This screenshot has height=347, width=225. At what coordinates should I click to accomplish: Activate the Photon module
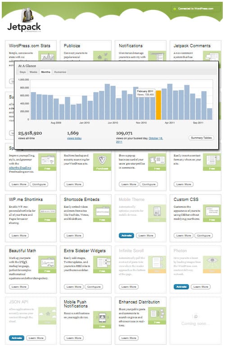[181, 287]
